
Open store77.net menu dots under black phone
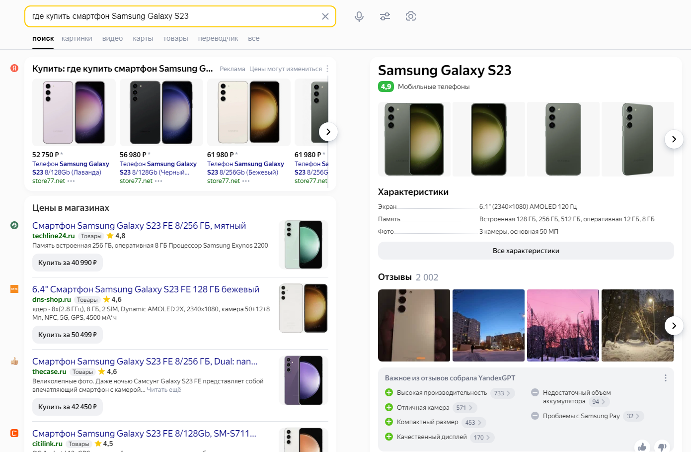158,181
